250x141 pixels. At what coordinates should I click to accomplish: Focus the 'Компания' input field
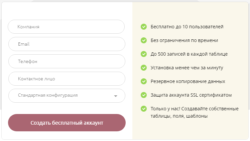click(66, 27)
